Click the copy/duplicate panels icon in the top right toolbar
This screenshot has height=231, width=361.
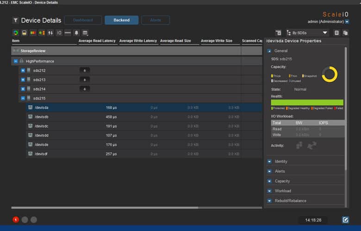345,33
